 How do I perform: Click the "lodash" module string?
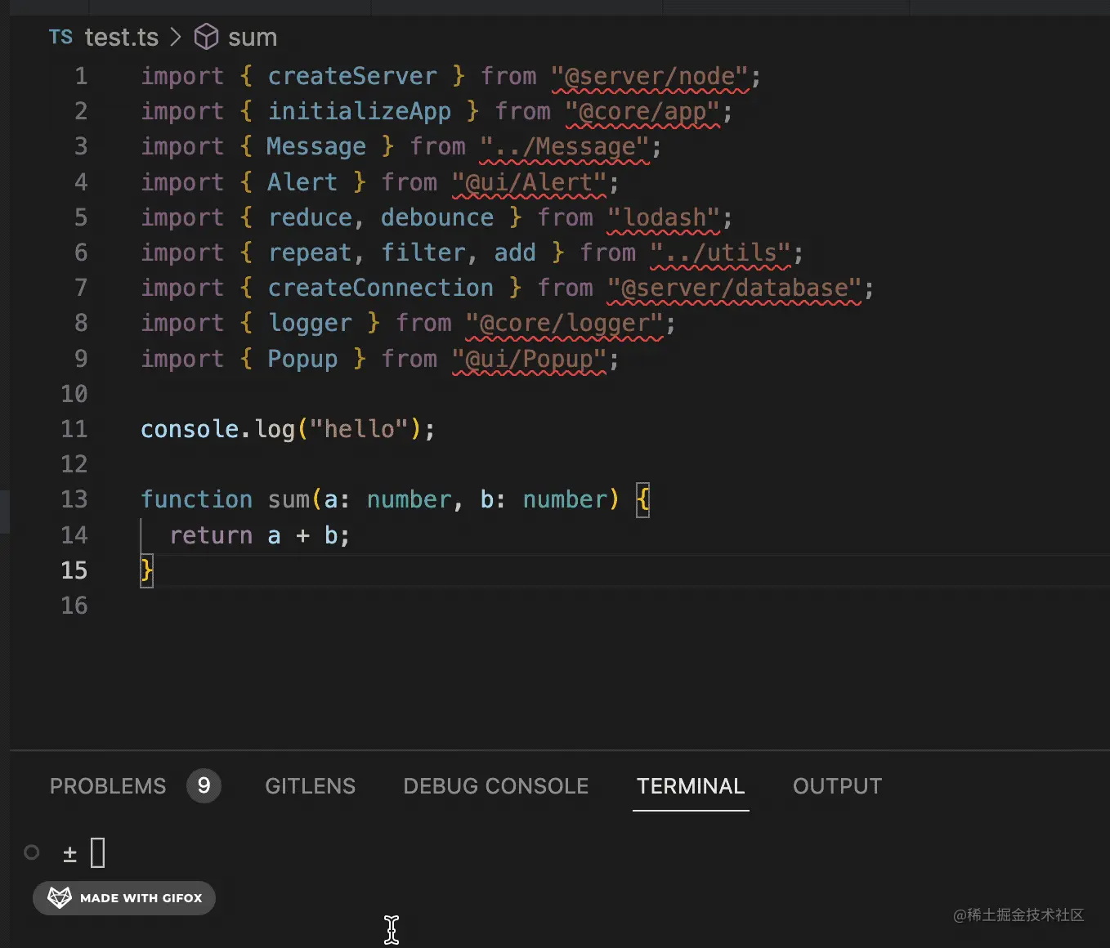[x=665, y=217]
